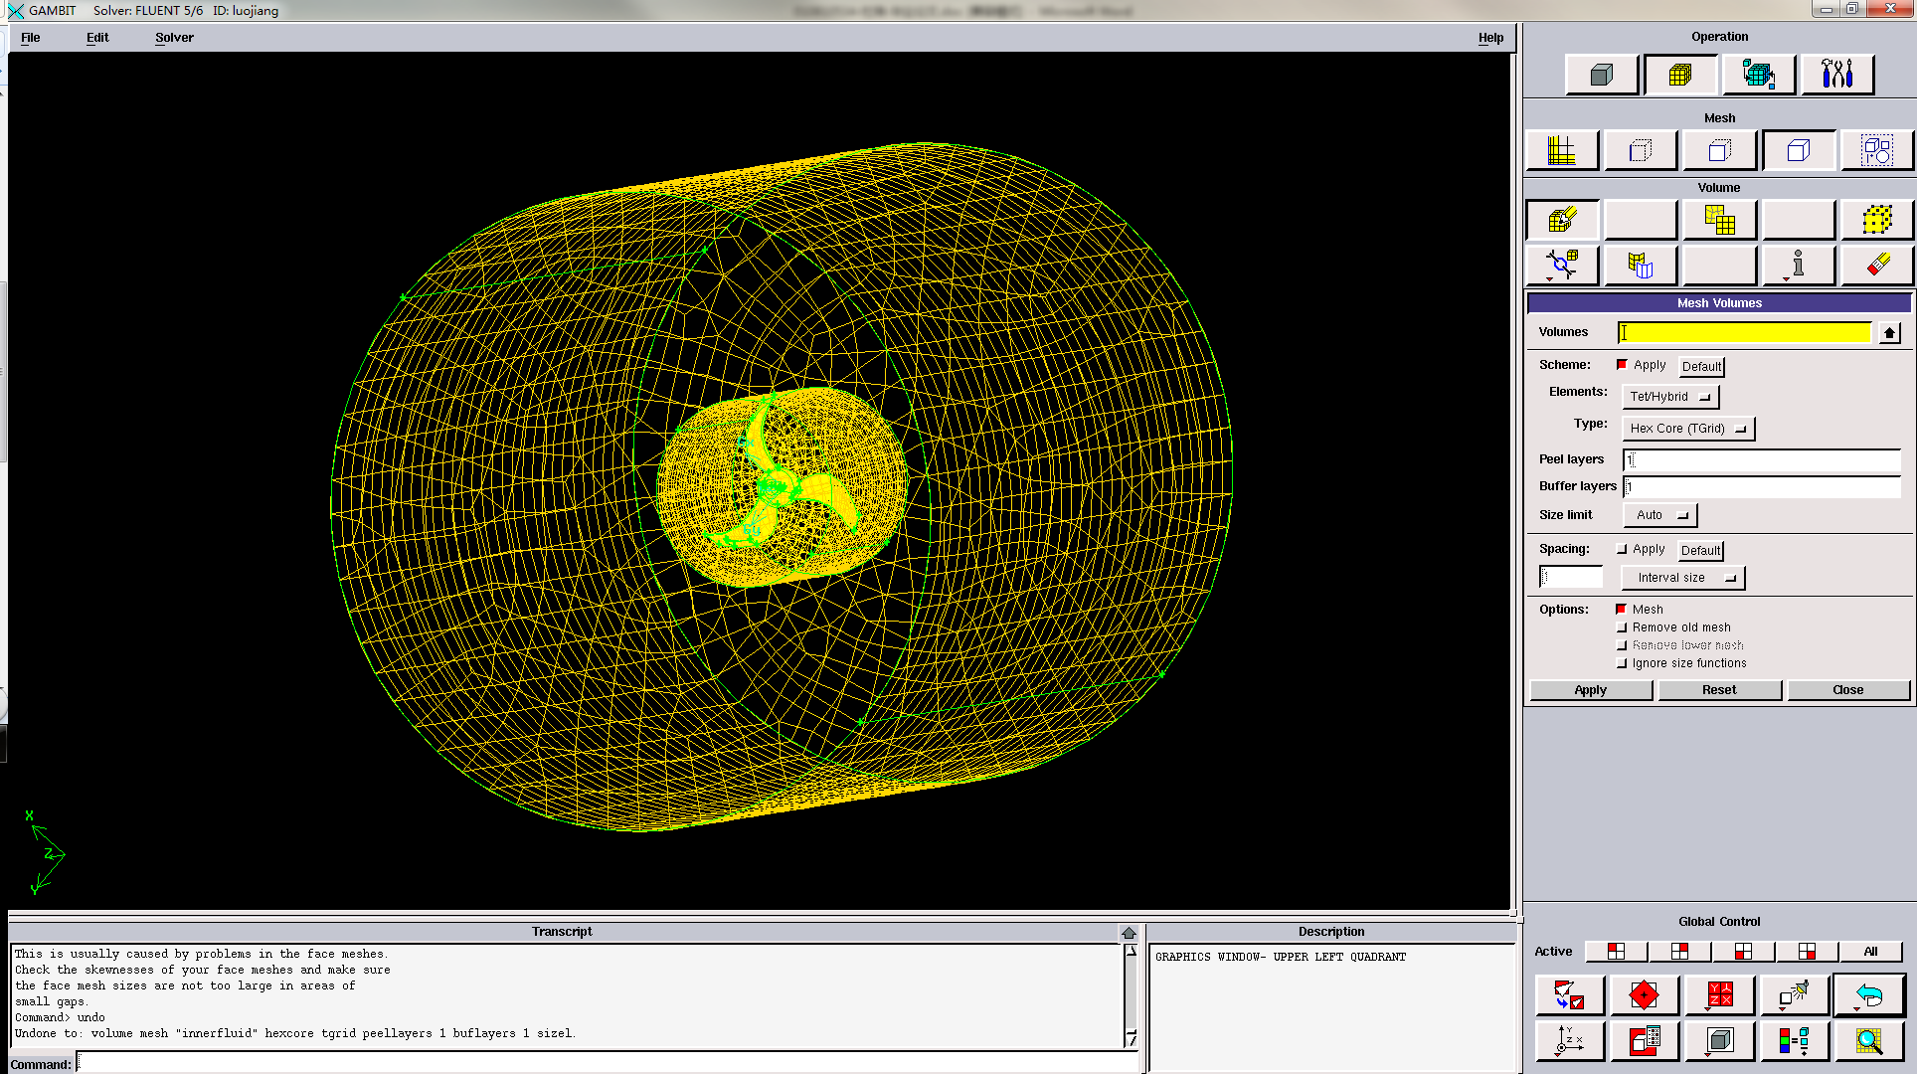Click the Undo arrow icon
This screenshot has width=1917, height=1074.
click(x=1868, y=994)
